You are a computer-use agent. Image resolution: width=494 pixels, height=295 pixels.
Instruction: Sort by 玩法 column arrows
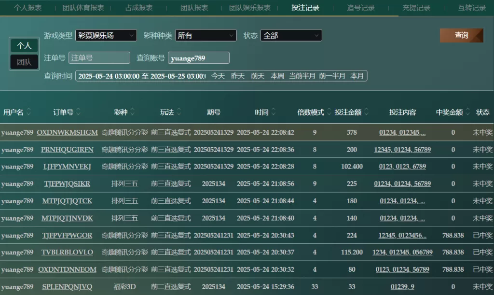click(x=179, y=112)
